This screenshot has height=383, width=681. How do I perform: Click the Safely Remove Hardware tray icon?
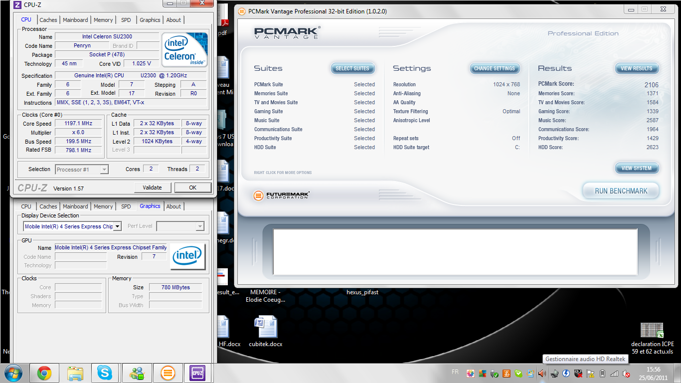click(x=495, y=374)
